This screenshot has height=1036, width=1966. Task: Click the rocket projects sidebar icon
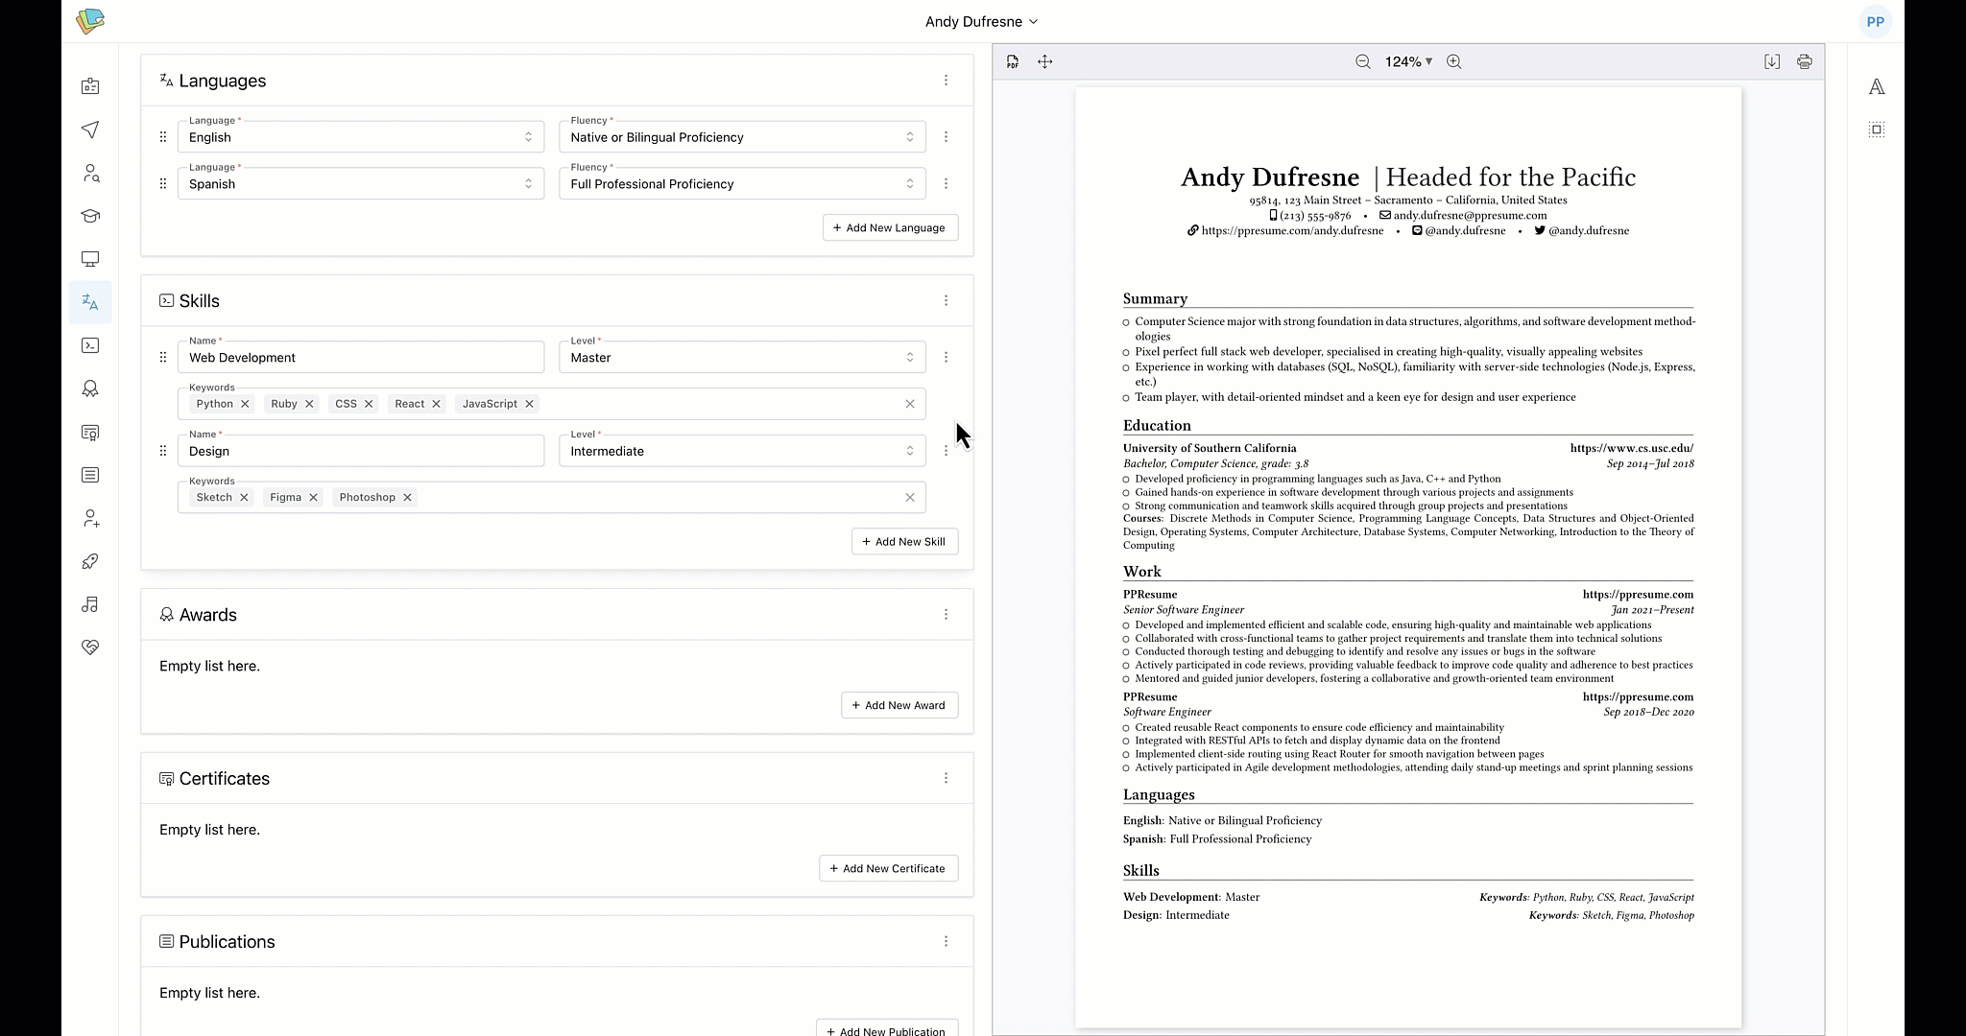(x=90, y=561)
